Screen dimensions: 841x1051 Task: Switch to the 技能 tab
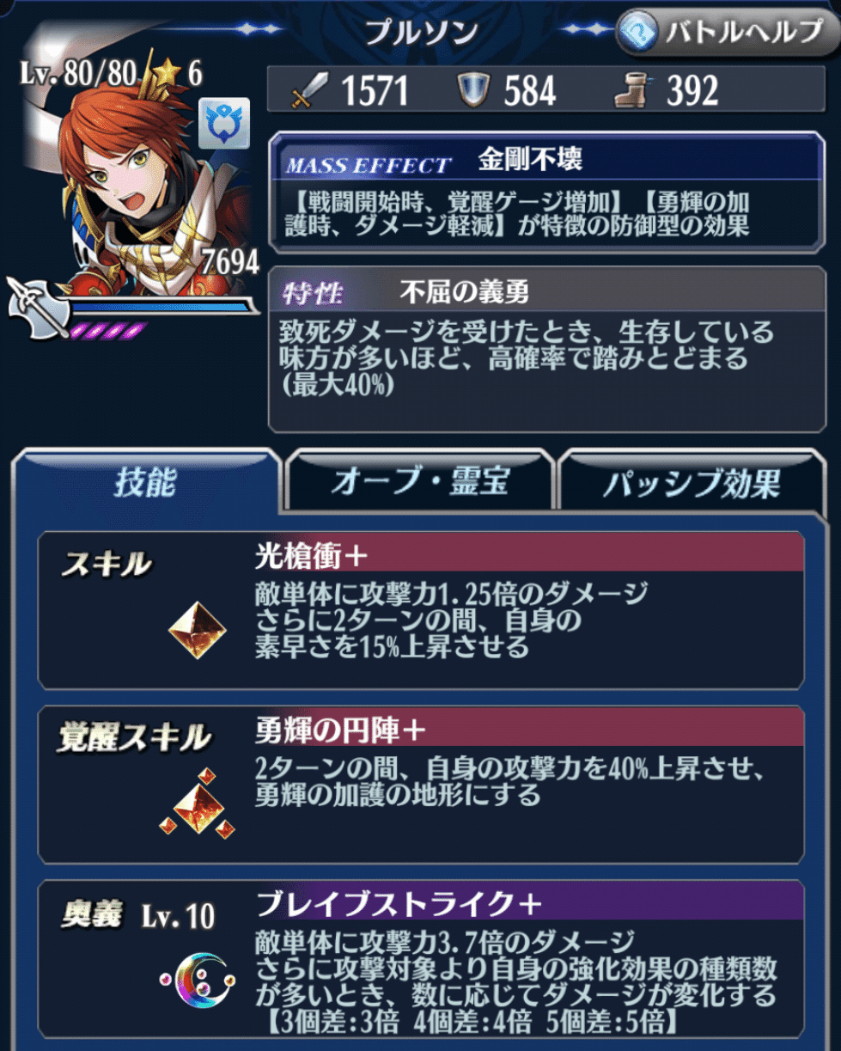point(146,483)
